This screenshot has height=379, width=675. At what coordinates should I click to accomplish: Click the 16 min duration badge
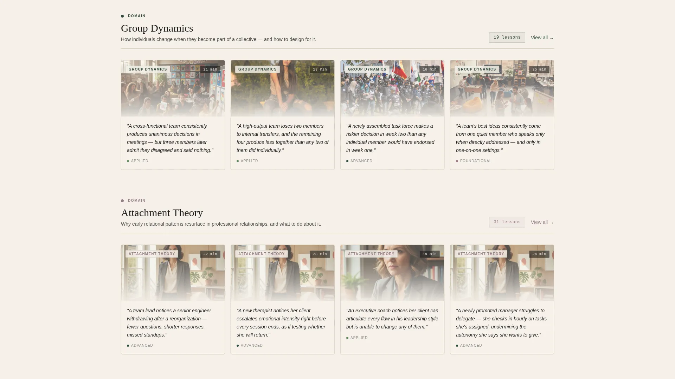tap(430, 69)
